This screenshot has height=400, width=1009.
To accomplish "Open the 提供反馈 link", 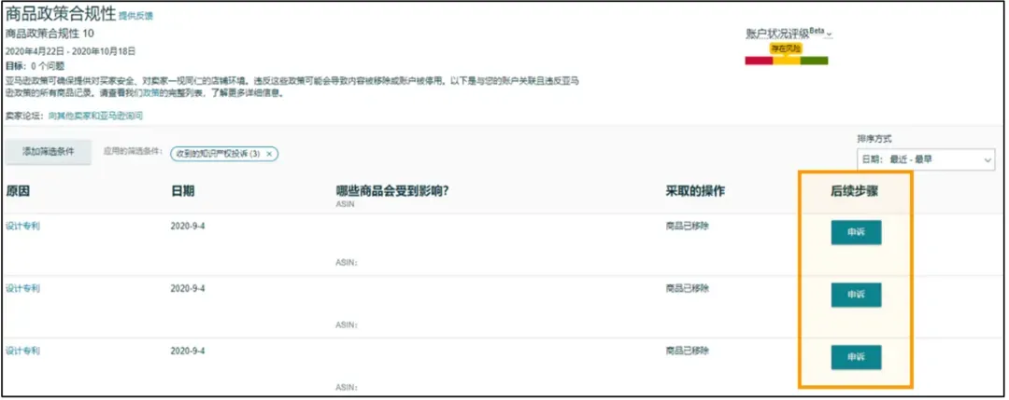I will (135, 16).
